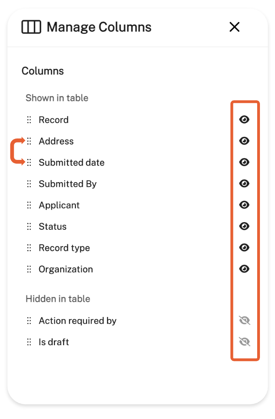This screenshot has width=275, height=419.
Task: Hide the Record column using its eye
Action: (x=244, y=120)
